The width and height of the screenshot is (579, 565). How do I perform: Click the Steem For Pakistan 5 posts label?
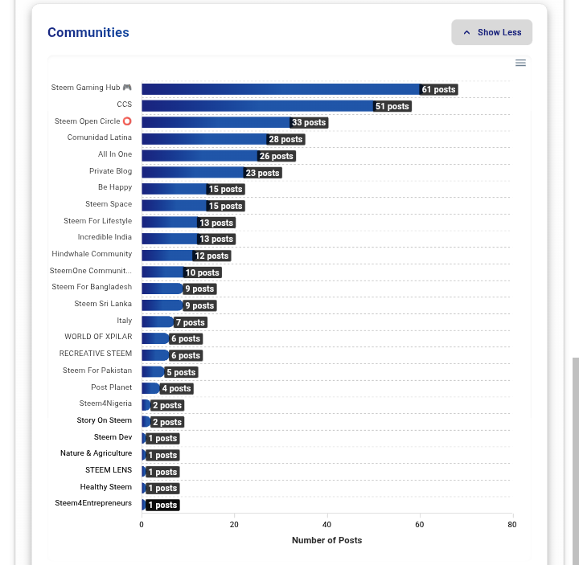point(181,372)
